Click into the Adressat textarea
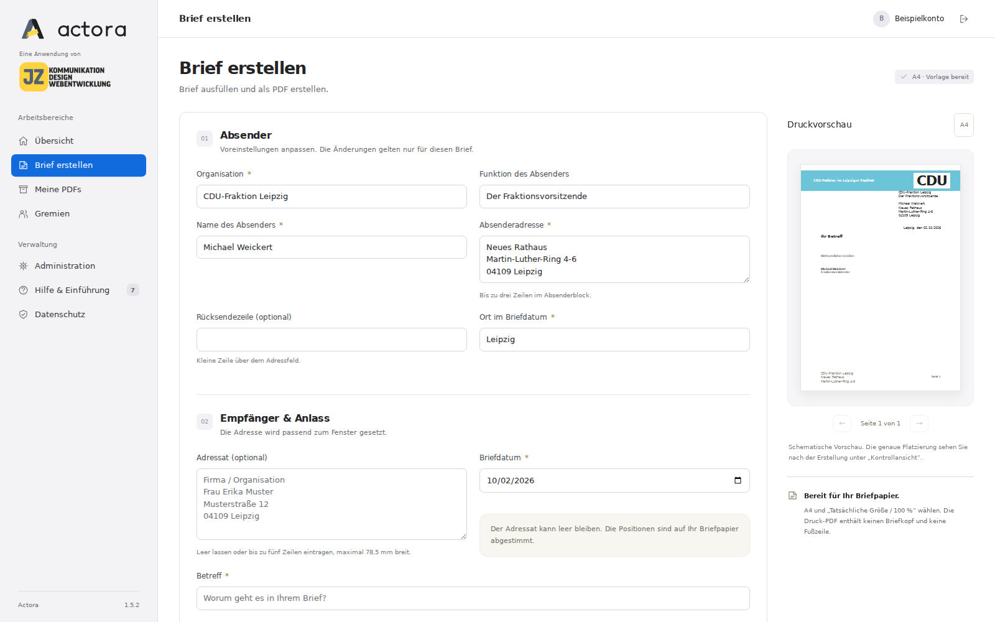Screen dimensions: 995x622 331,504
